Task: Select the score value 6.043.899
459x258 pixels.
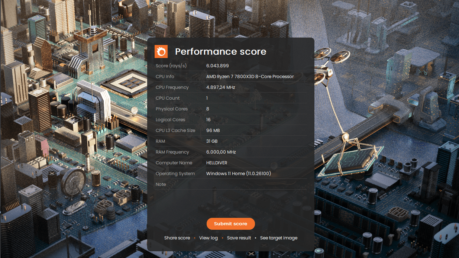Action: point(217,66)
